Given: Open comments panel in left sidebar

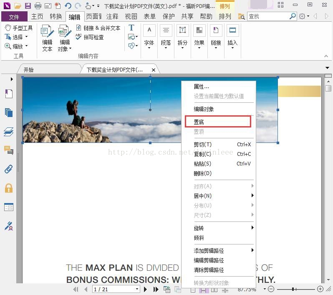Looking at the screenshot, I should pos(9,150).
